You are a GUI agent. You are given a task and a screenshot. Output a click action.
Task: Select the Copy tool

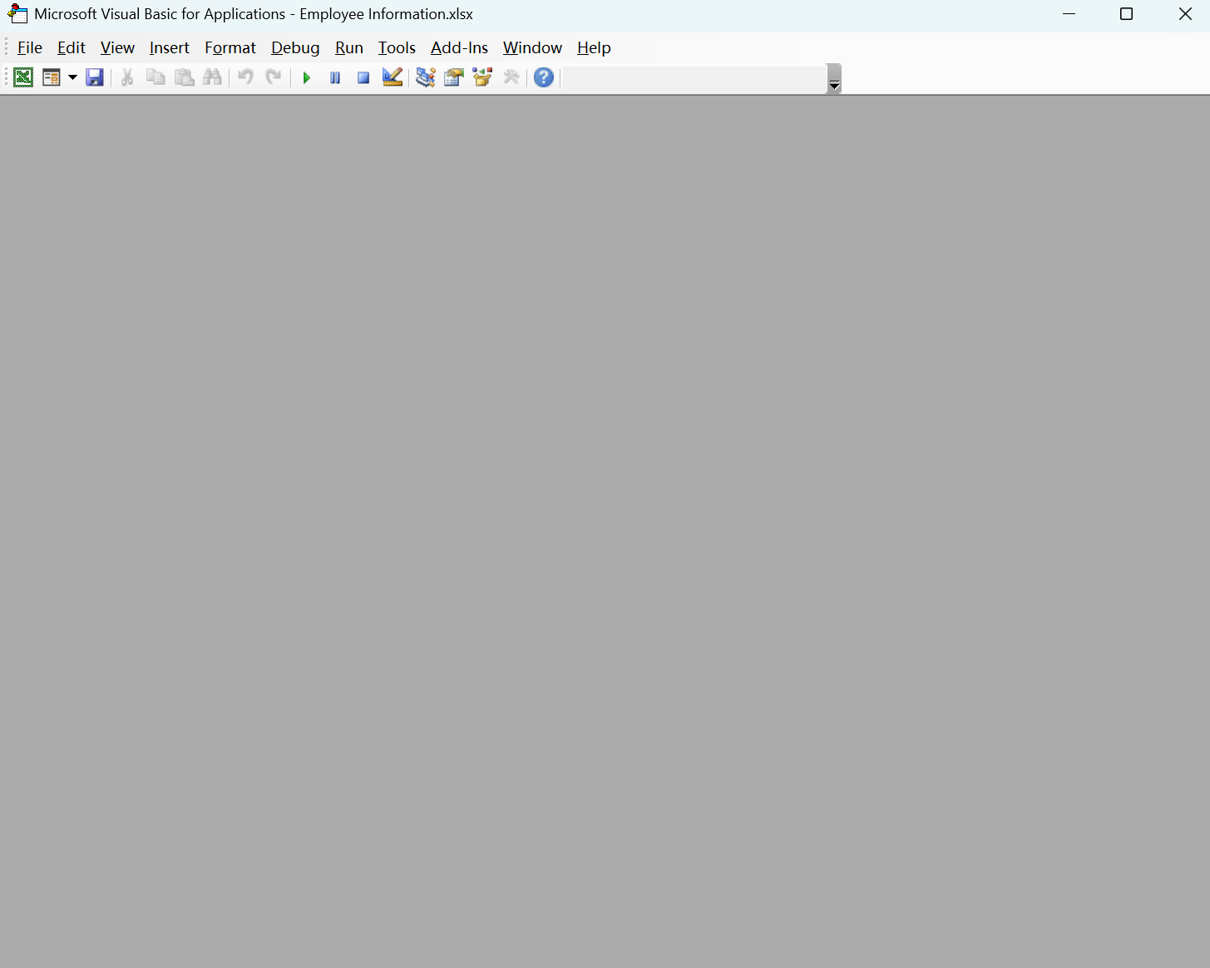[156, 77]
